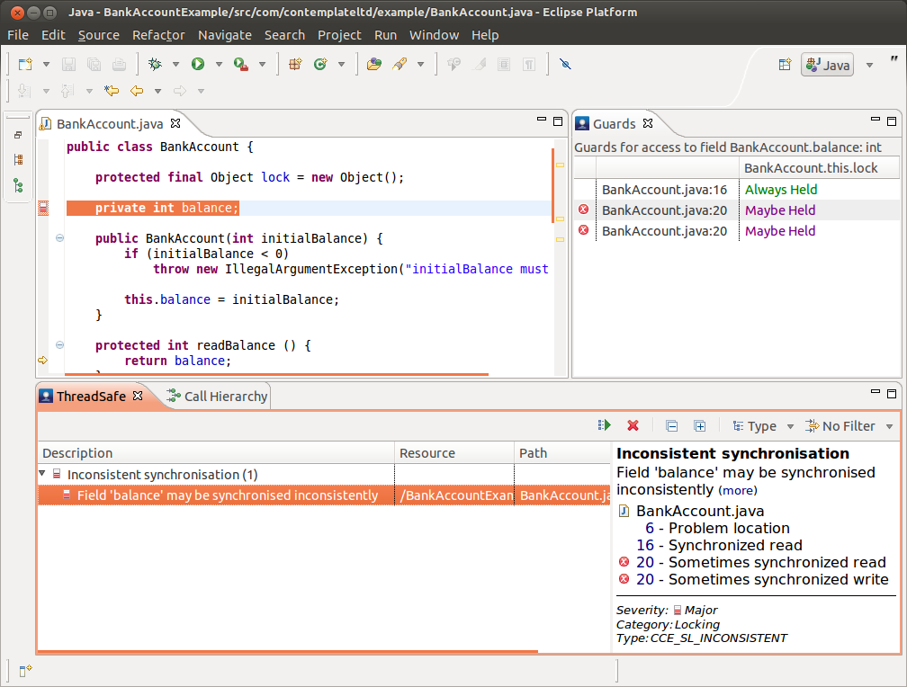Click the (more) link in the description

738,490
